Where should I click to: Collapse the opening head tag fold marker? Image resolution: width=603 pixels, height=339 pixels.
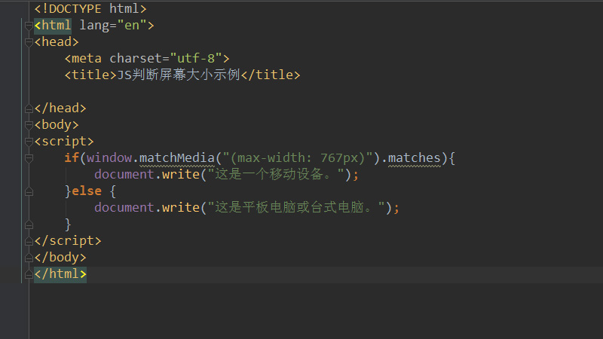(x=29, y=42)
